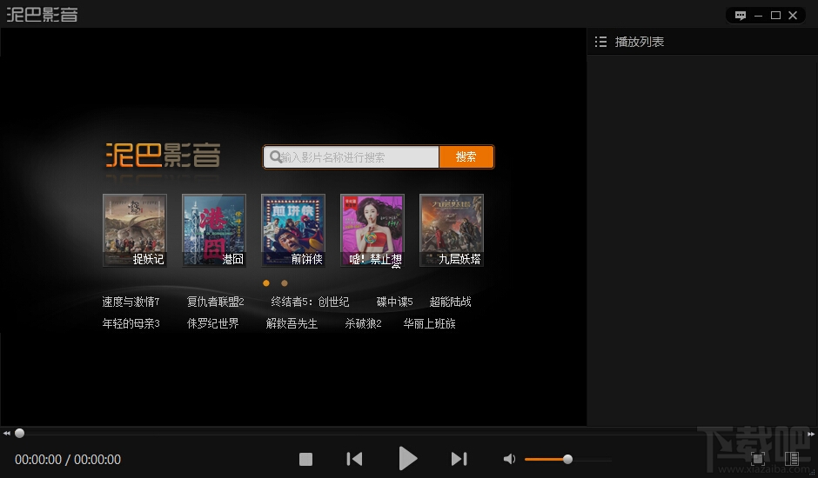Select the first carousel page dot
This screenshot has height=478, width=818.
(x=266, y=283)
